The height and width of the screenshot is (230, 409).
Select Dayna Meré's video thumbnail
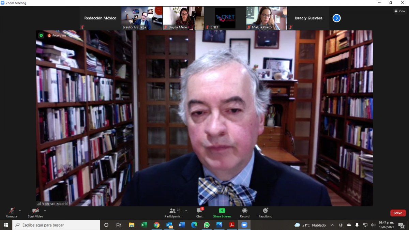[183, 18]
